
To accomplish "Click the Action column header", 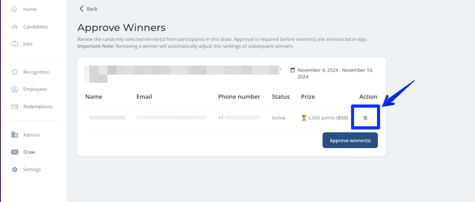I will (368, 97).
